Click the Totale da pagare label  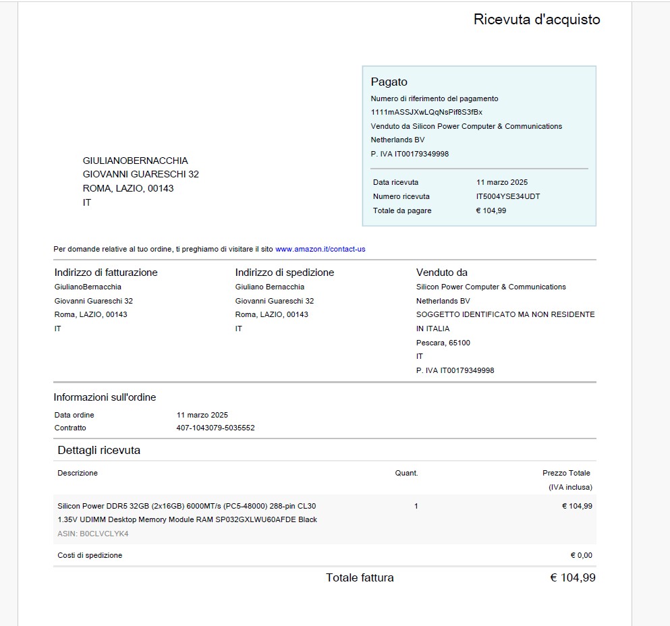coord(402,210)
